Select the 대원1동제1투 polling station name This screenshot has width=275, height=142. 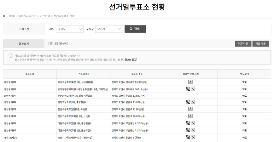11,138
